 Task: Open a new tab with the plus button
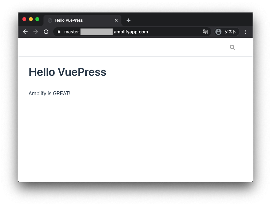click(x=129, y=20)
